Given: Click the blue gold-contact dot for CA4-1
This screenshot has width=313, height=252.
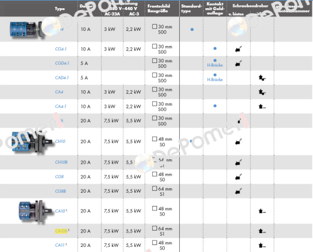Looking at the screenshot, I should tap(215, 106).
